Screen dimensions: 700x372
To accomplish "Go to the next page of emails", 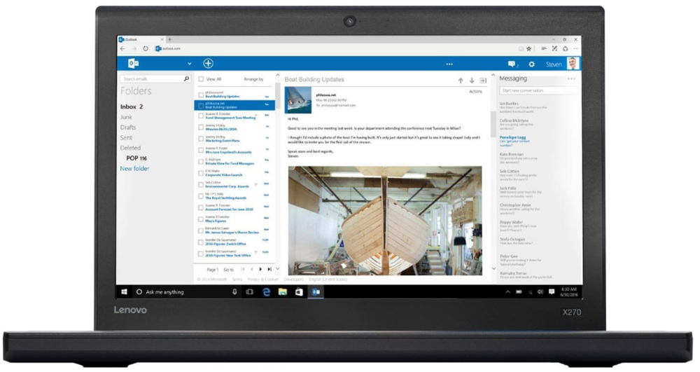I will [260, 269].
